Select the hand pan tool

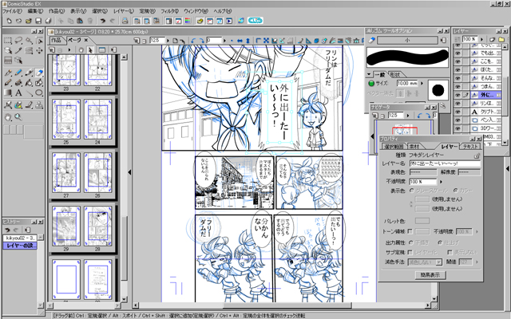[8, 117]
